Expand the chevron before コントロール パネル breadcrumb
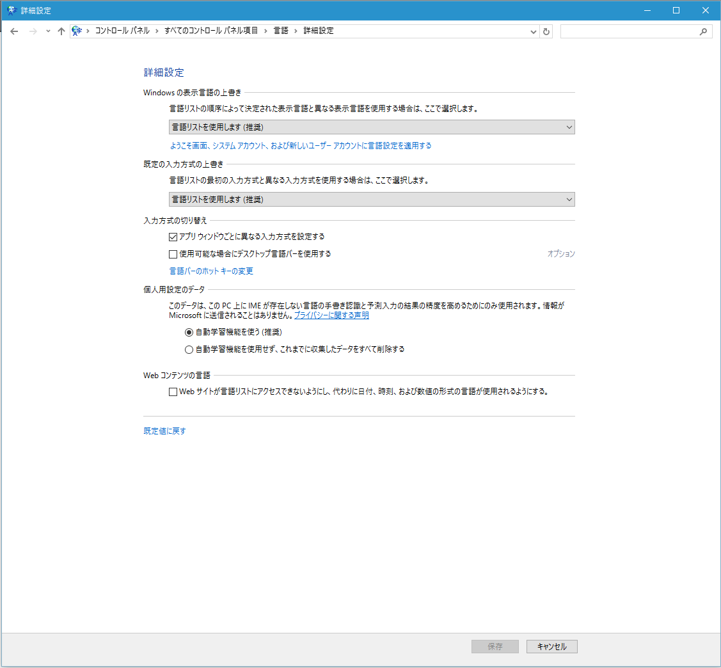Image resolution: width=721 pixels, height=668 pixels. (88, 31)
